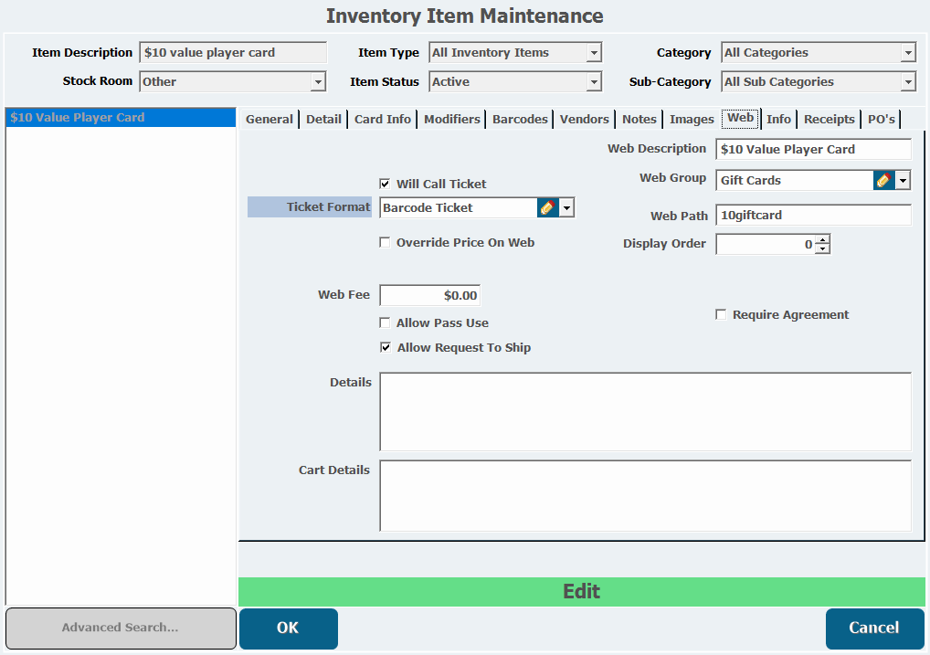Image resolution: width=930 pixels, height=655 pixels.
Task: Click the edit icon in Web Group field
Action: [883, 180]
